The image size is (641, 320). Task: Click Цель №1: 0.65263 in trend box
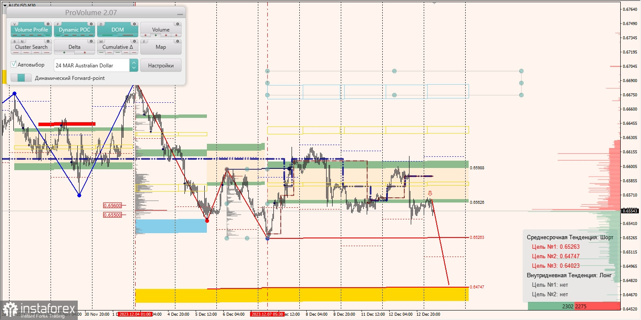(x=555, y=247)
